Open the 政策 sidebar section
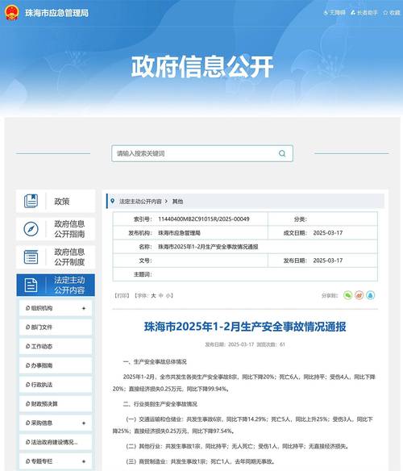 coord(56,201)
